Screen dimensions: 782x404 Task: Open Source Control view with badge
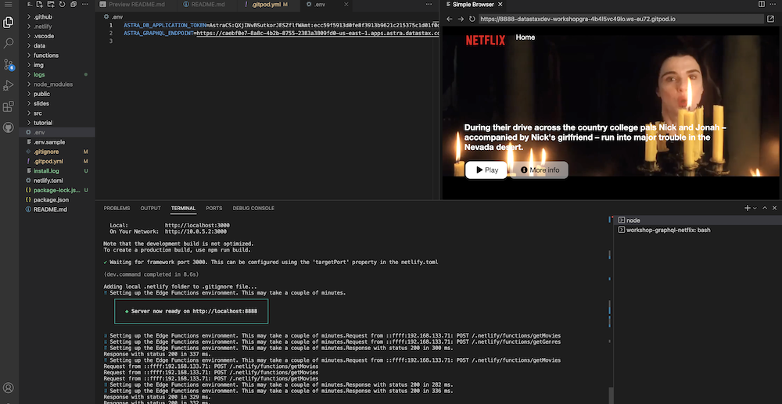(x=8, y=64)
